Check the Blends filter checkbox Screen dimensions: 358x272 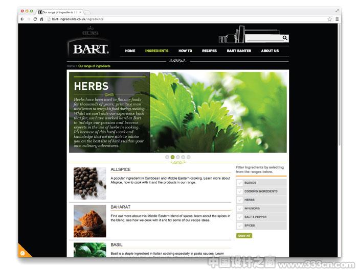pos(239,183)
